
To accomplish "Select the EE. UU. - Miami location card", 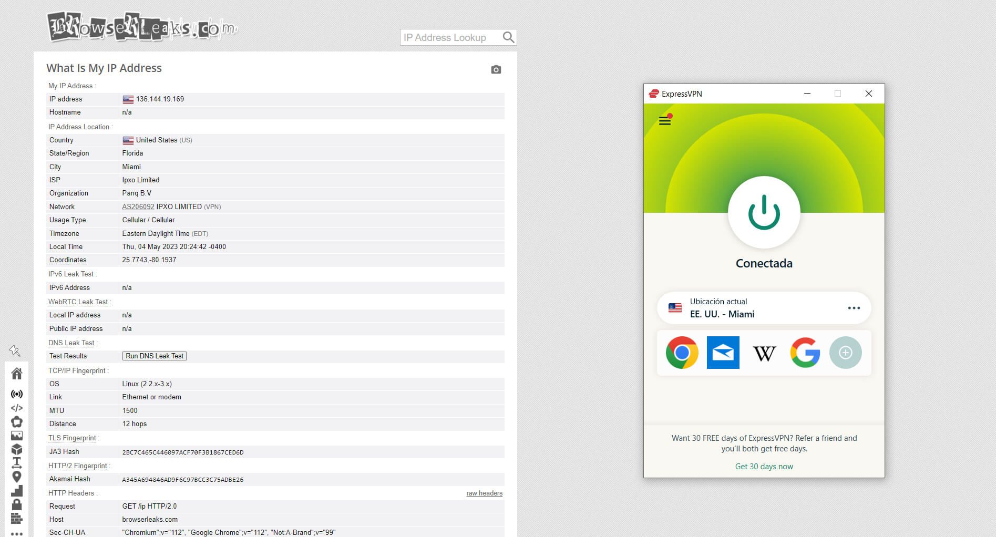I will pyautogui.click(x=764, y=308).
